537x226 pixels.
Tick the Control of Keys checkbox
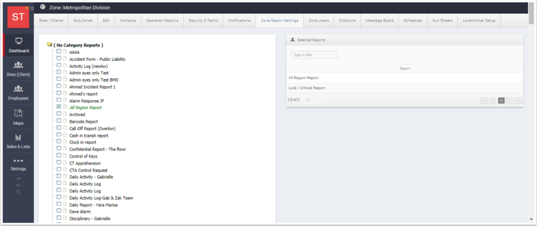tap(59, 156)
